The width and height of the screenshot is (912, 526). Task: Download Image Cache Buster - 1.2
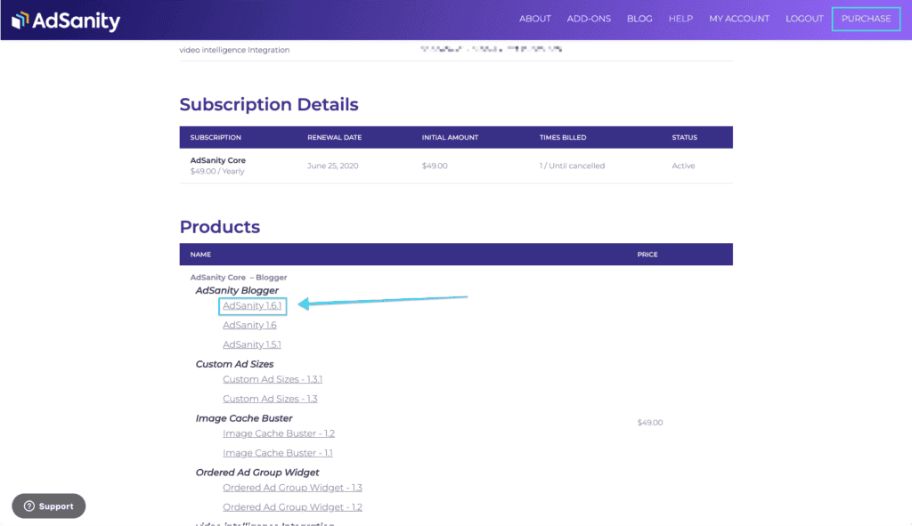click(278, 433)
